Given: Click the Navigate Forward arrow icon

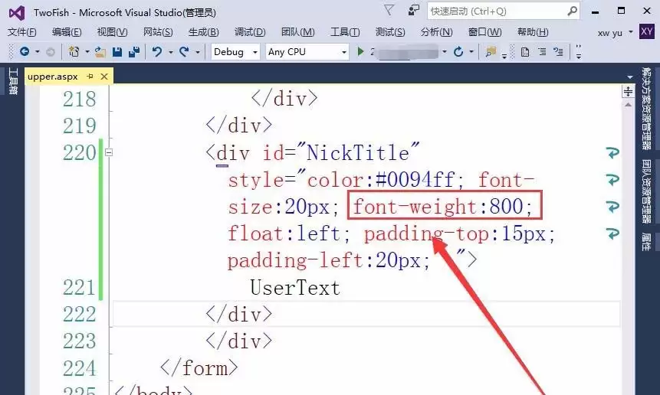Looking at the screenshot, I should pyautogui.click(x=50, y=52).
